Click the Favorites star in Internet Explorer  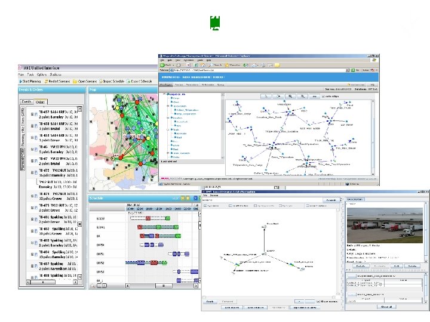[227, 65]
